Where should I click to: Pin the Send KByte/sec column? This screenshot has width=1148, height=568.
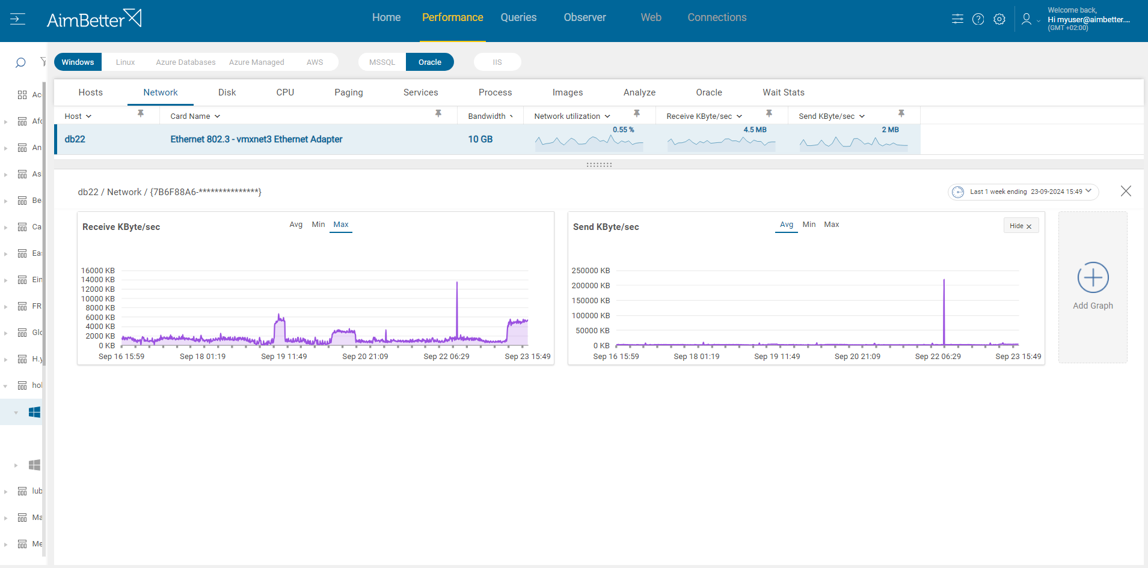901,113
